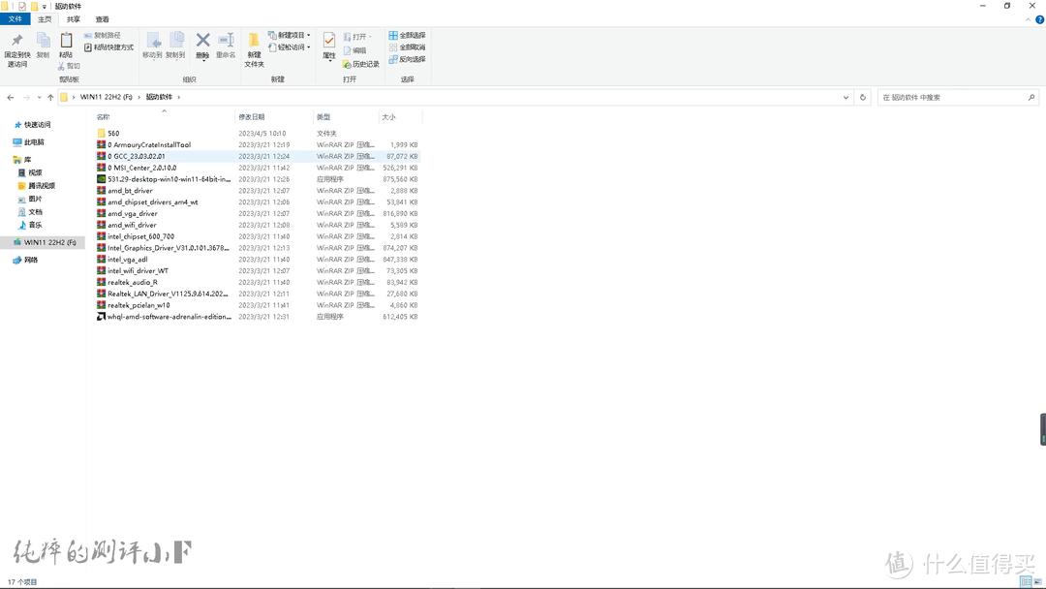Open the 文件 menu

point(15,19)
